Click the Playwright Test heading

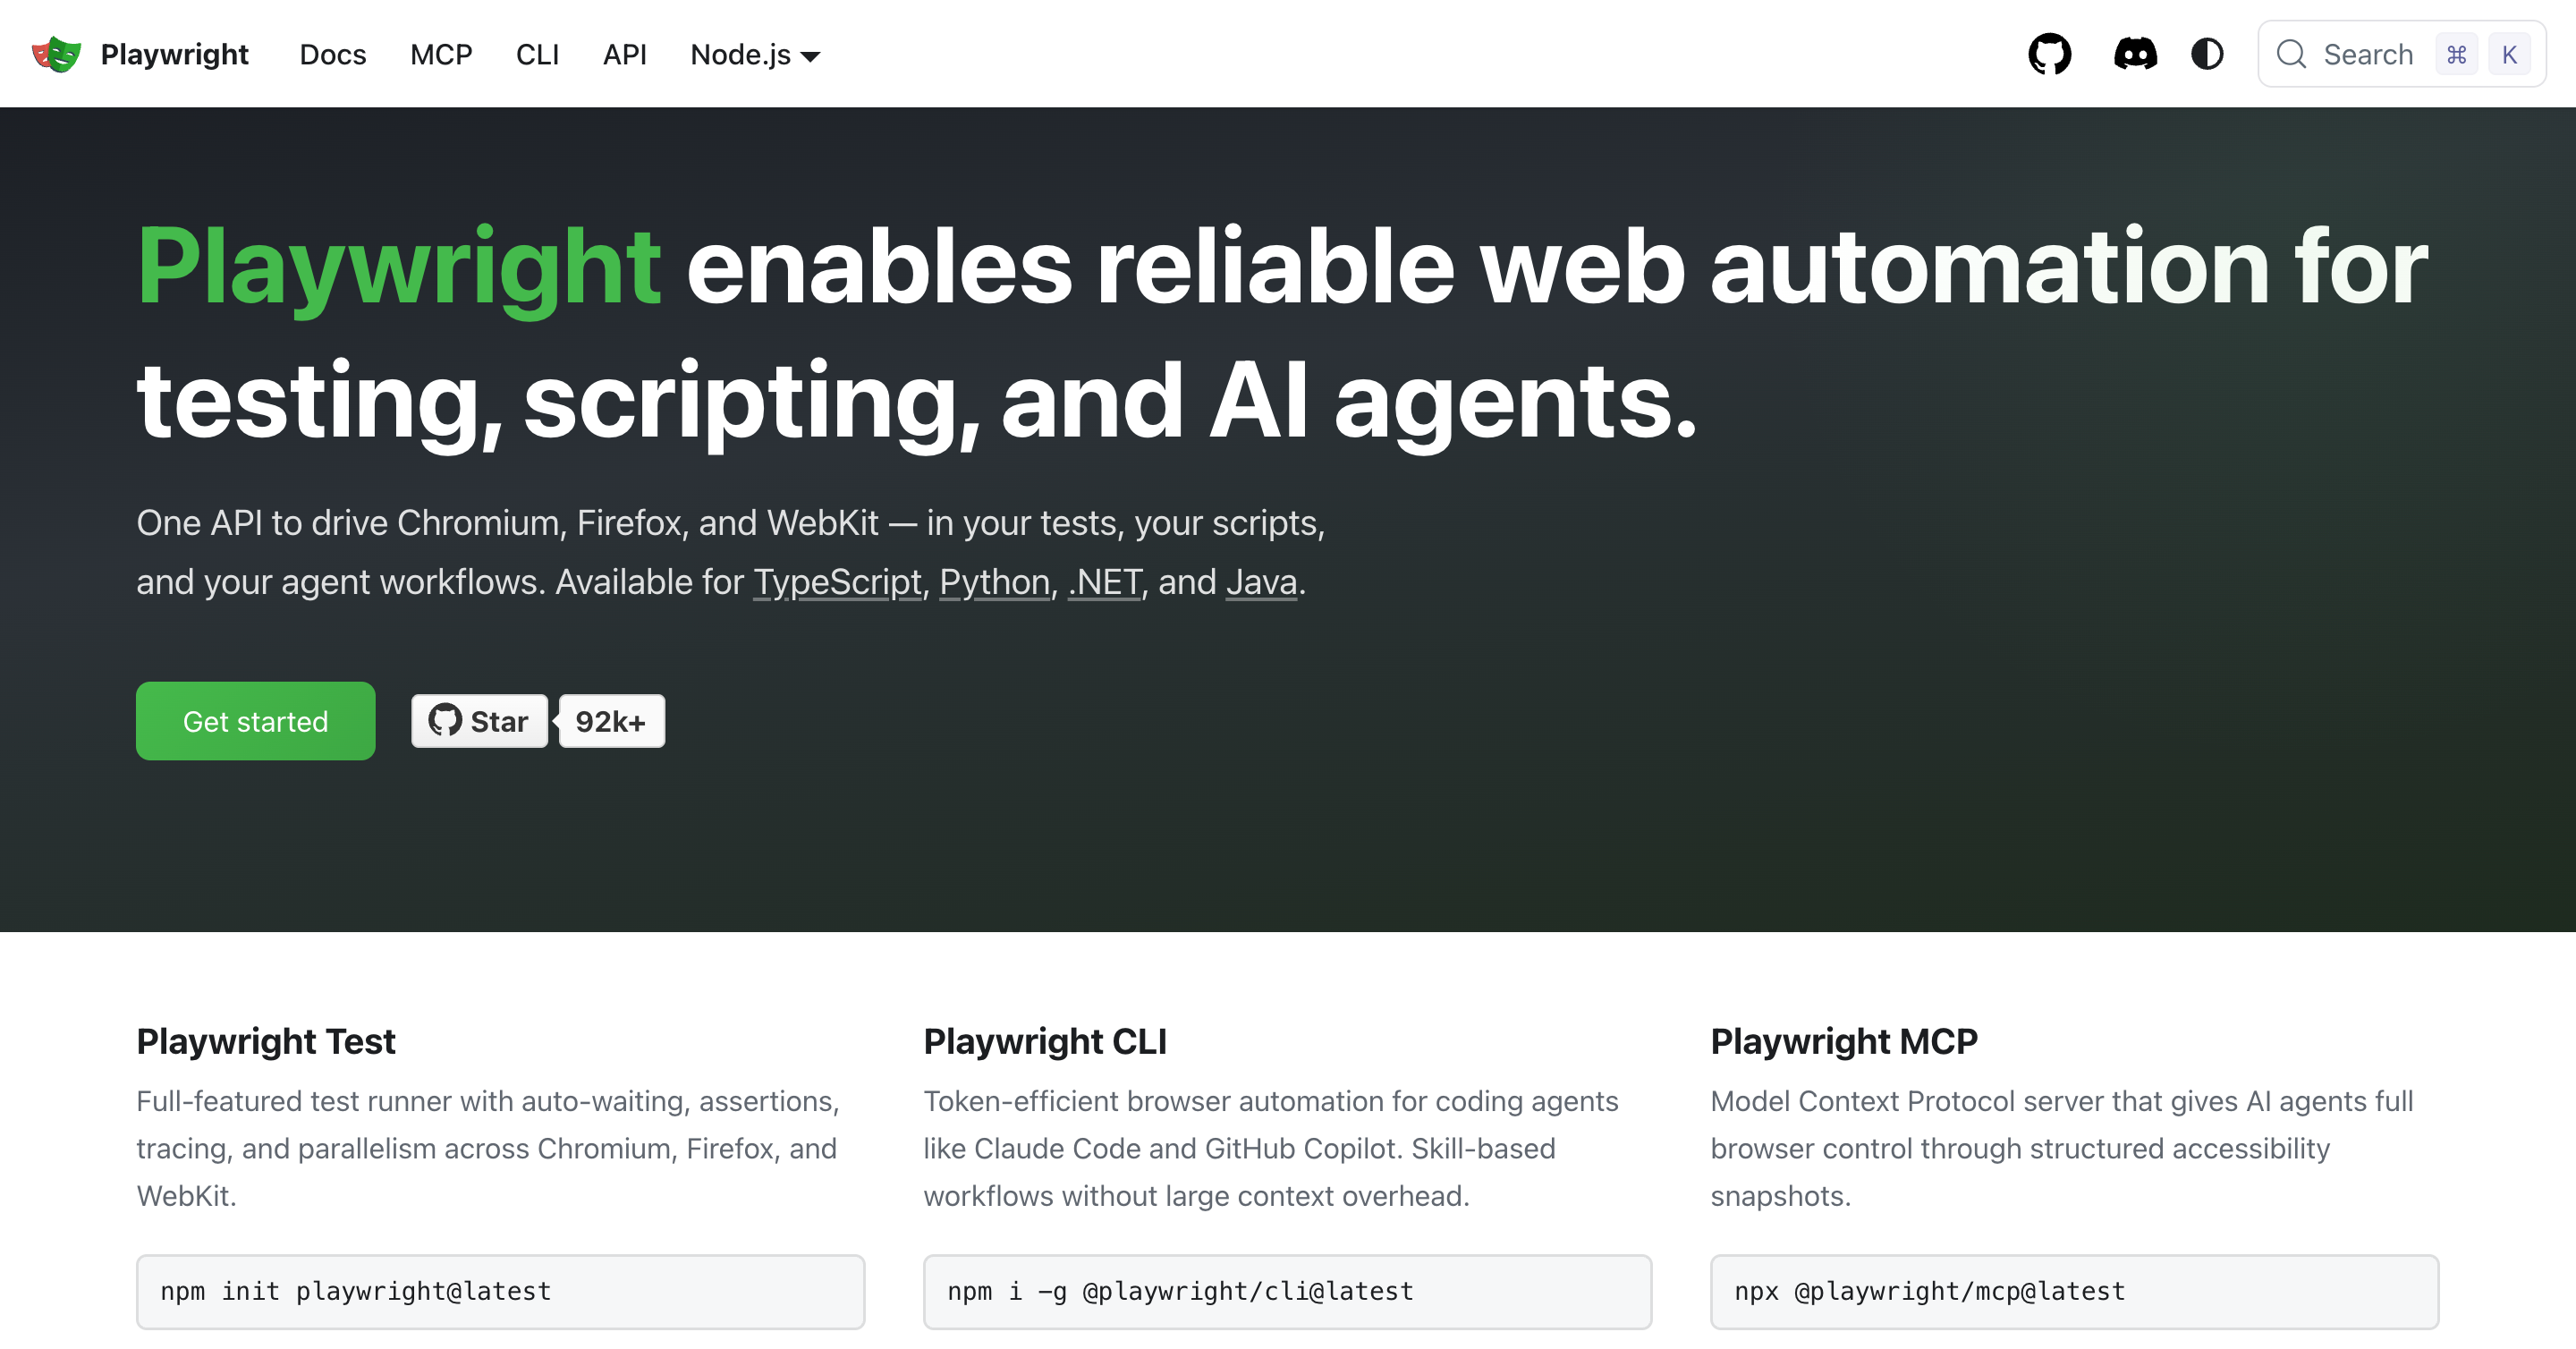point(266,1041)
